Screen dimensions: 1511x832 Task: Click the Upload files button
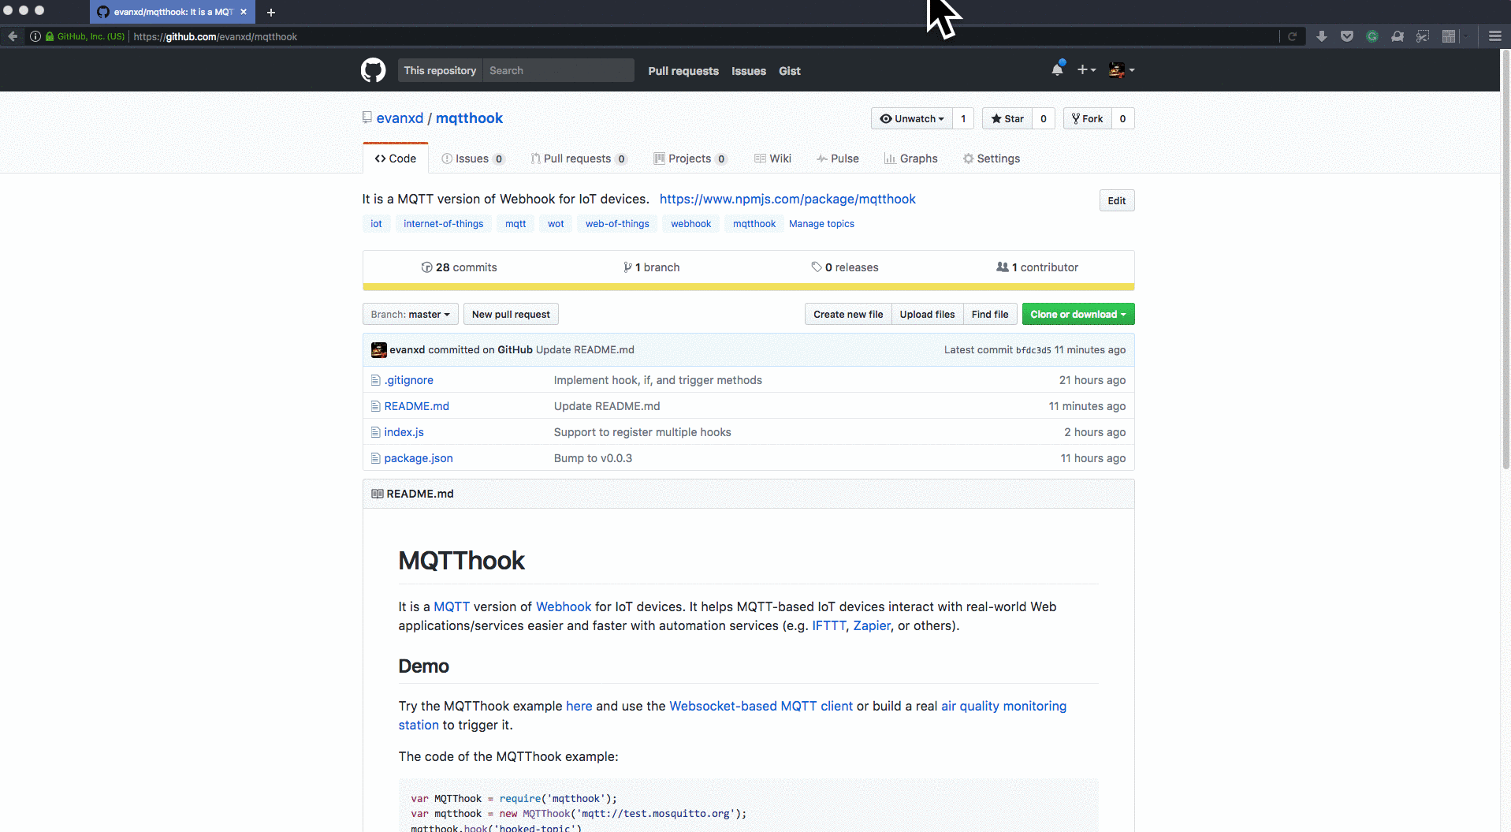point(927,314)
